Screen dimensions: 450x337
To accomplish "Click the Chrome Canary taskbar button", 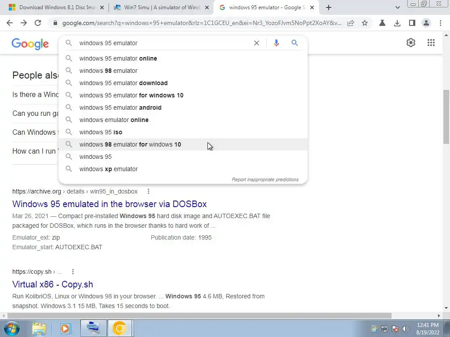I will (120, 328).
